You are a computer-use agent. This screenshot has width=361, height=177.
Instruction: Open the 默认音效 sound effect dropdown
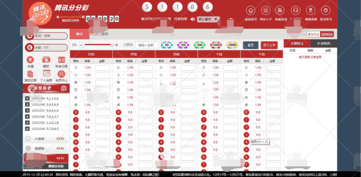pos(208,19)
